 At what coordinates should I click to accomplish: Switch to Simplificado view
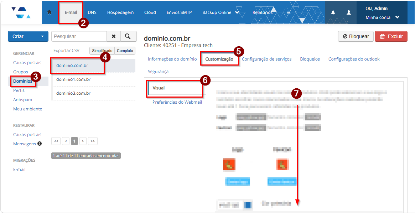pos(102,51)
